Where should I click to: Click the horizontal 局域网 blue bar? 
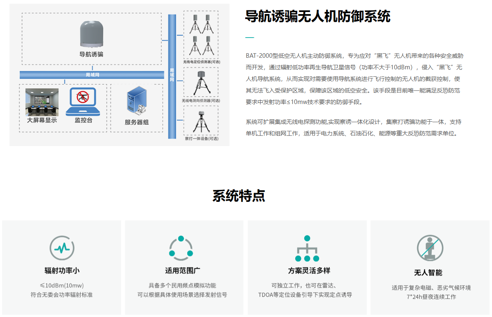click(x=92, y=74)
